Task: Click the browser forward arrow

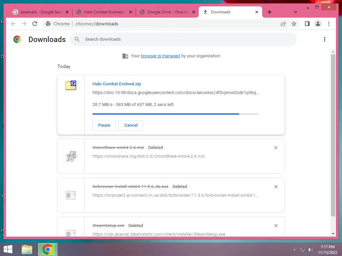Action: pyautogui.click(x=24, y=24)
